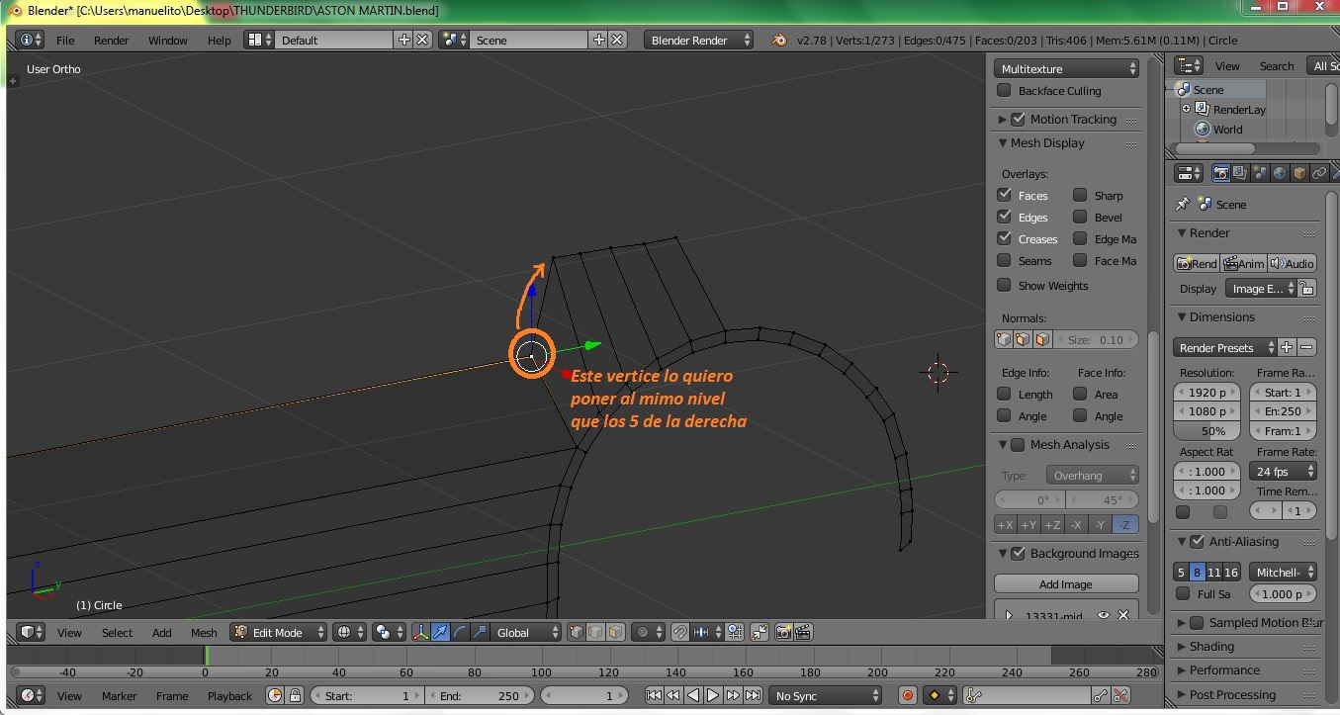Open the File menu
The image size is (1340, 715).
point(65,41)
